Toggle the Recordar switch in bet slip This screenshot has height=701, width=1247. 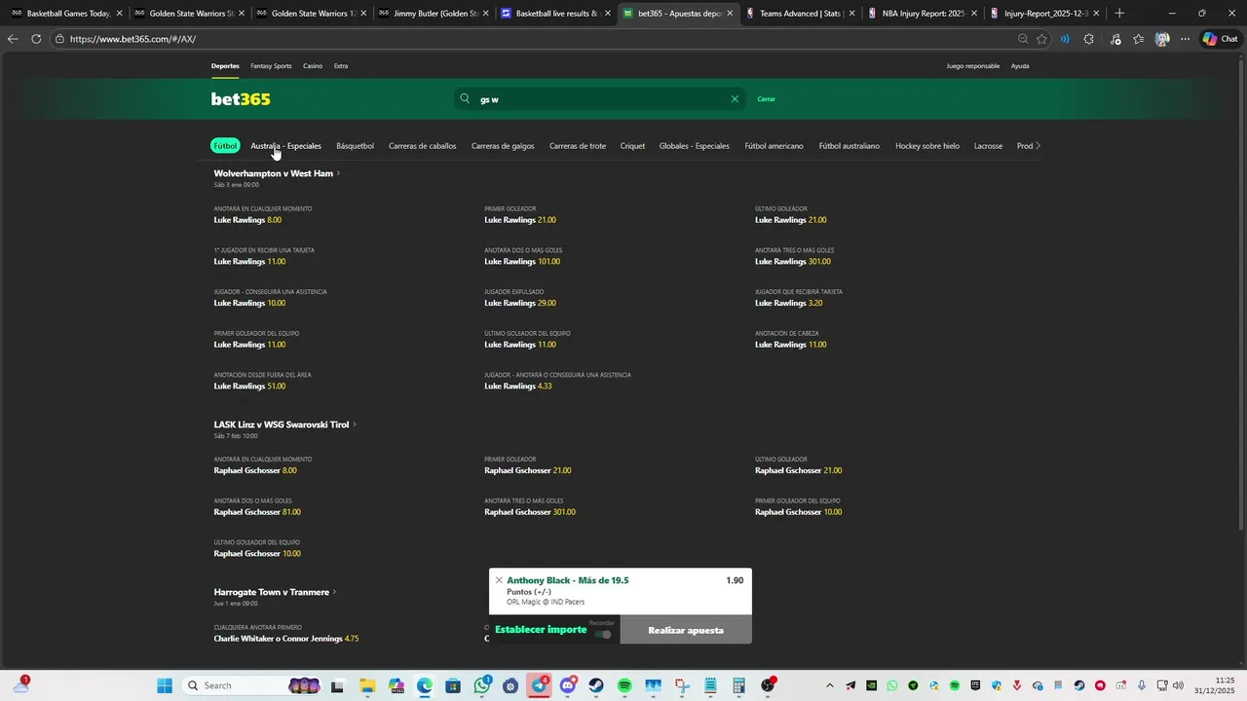click(x=603, y=635)
